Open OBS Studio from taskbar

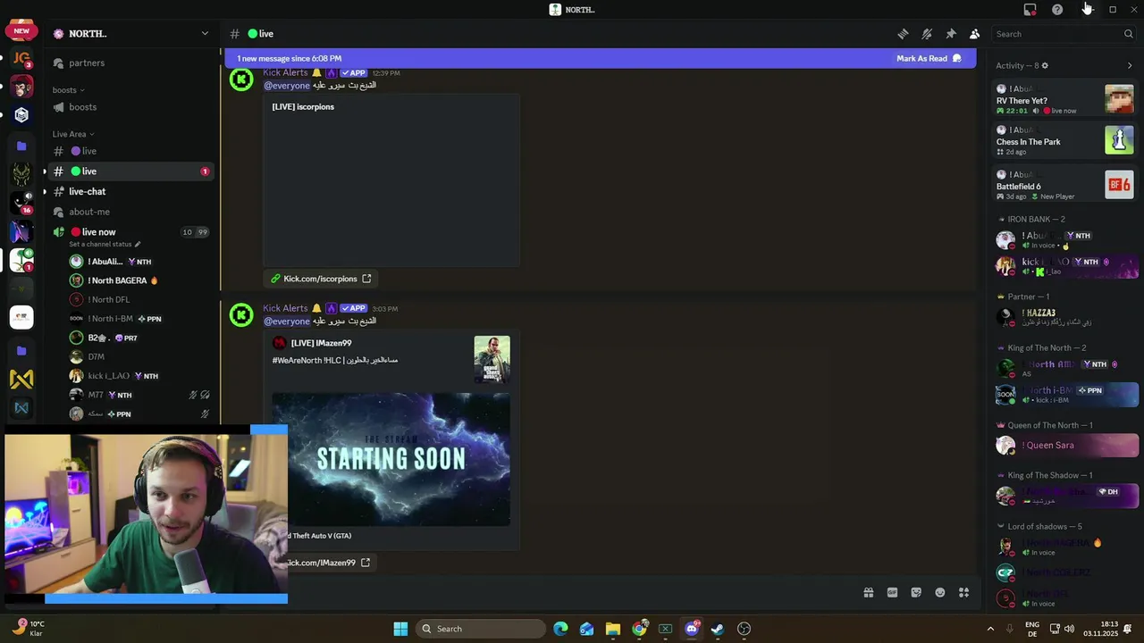pyautogui.click(x=744, y=629)
